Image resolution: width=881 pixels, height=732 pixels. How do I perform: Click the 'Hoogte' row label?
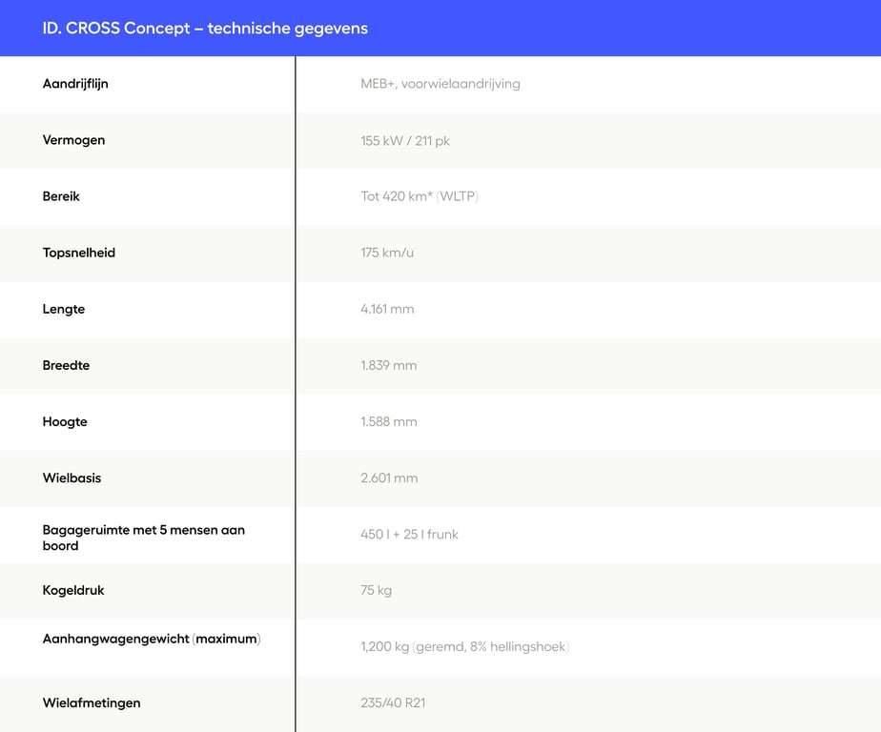[x=65, y=422]
